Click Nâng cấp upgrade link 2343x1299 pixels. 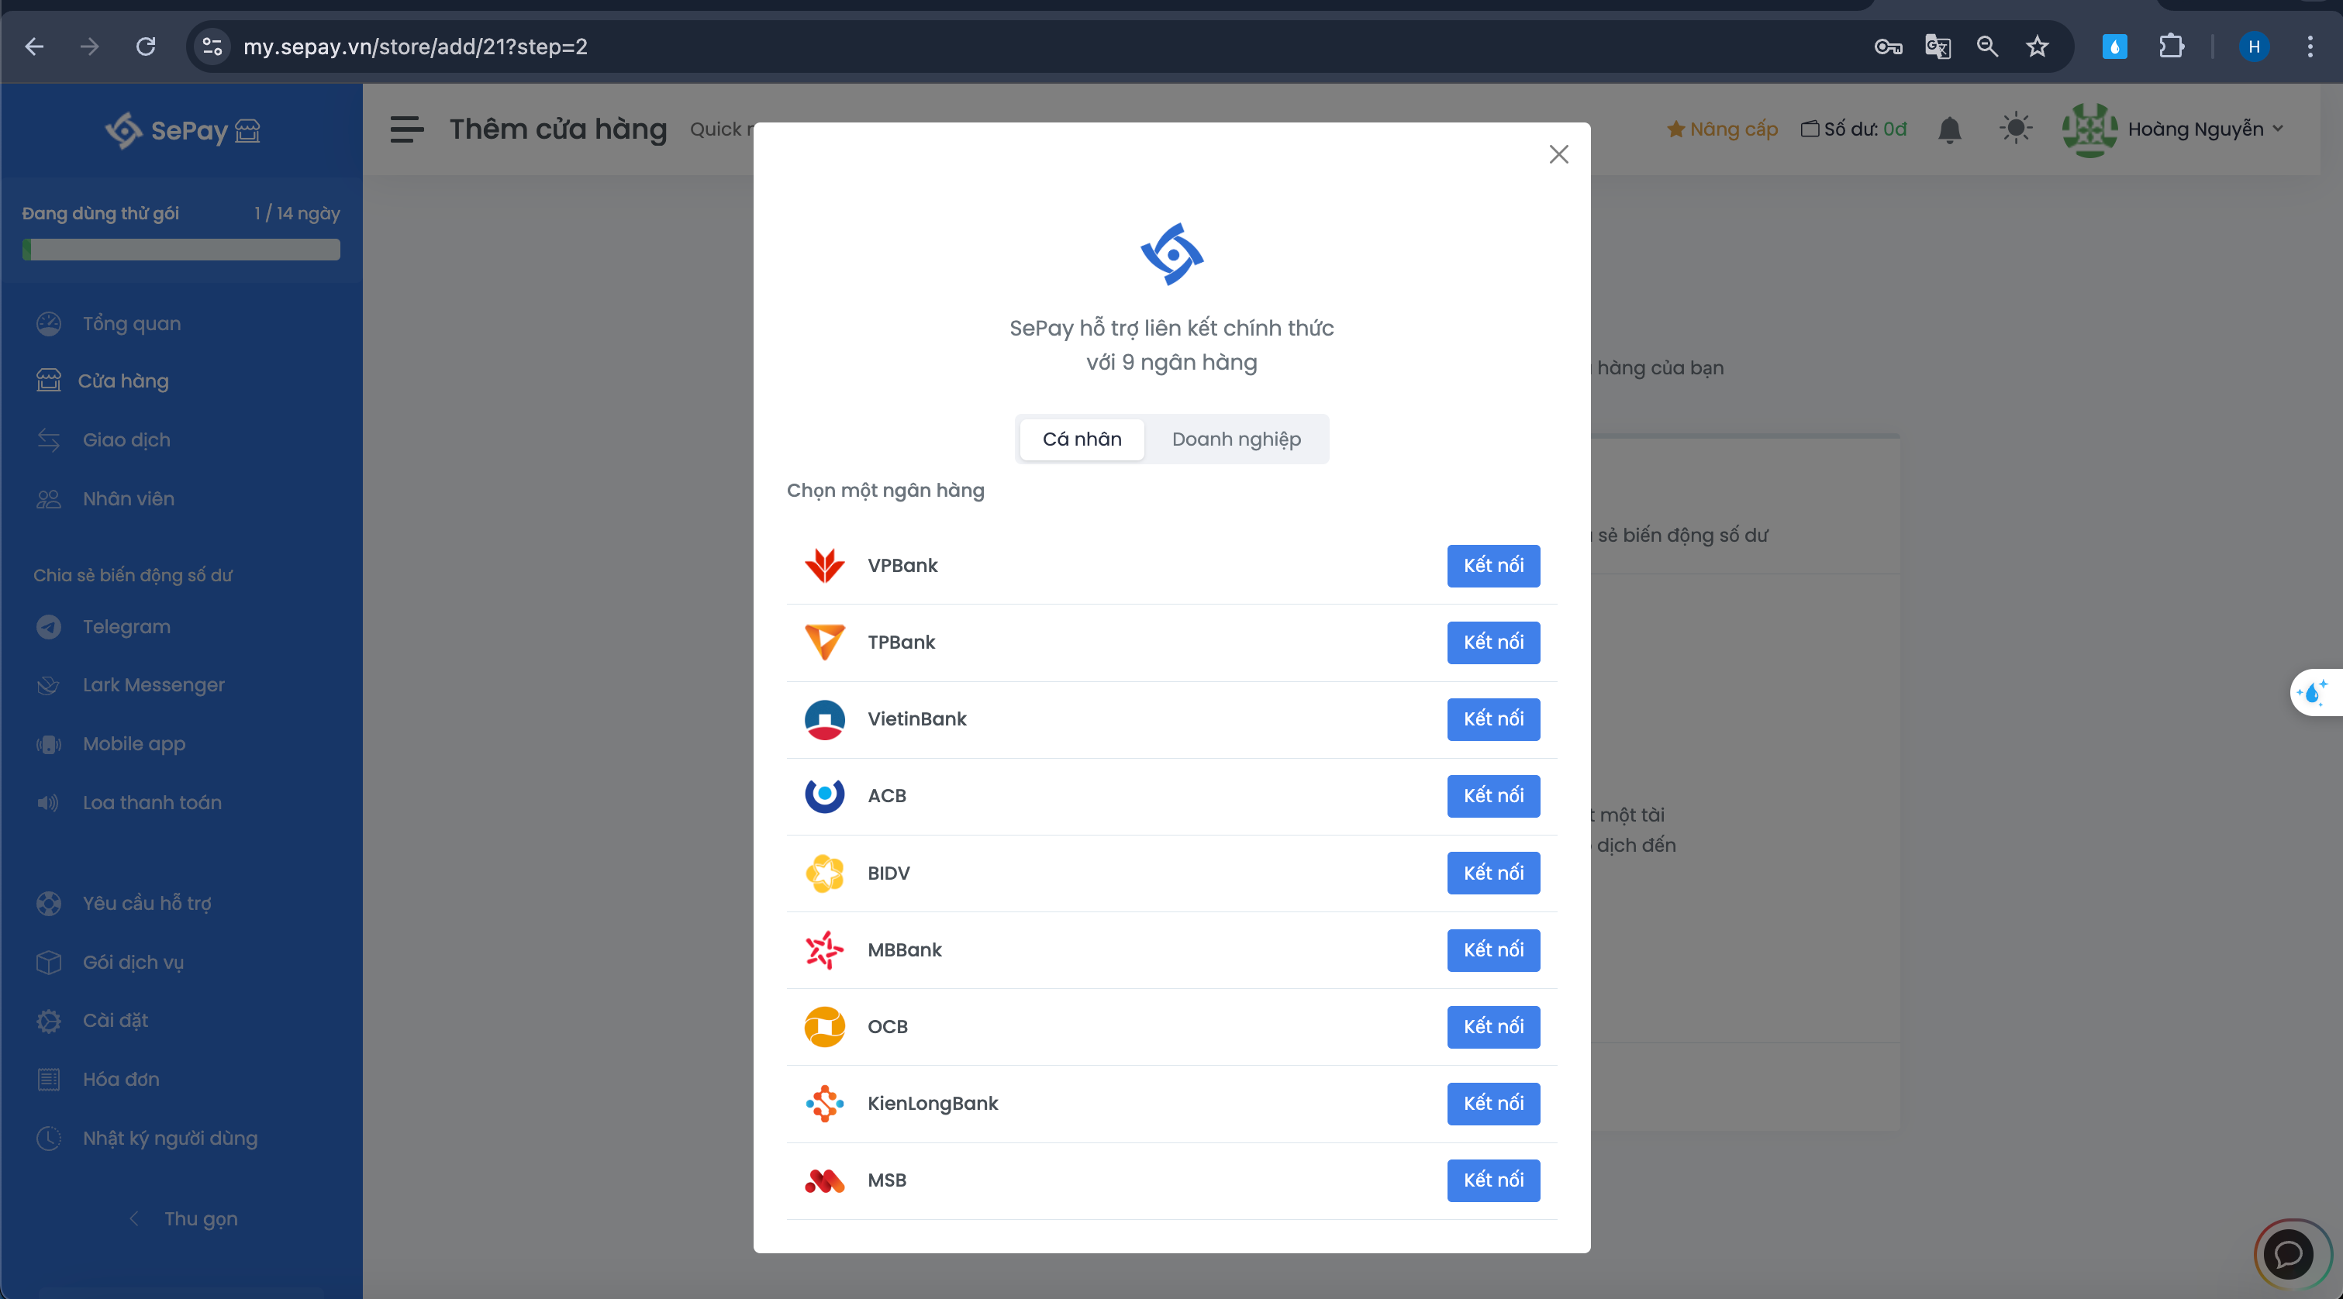point(1722,129)
